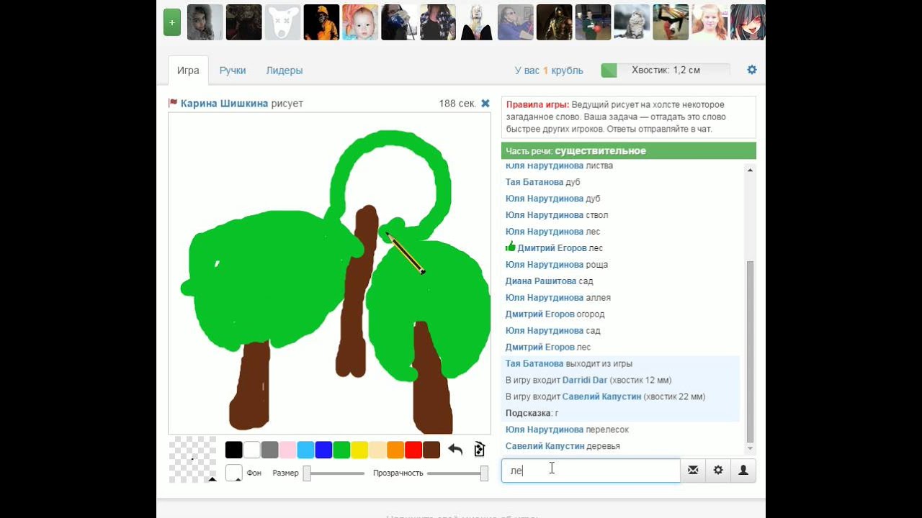The height and width of the screenshot is (518, 922).
Task: Focus the chat answer input field
Action: (x=591, y=471)
